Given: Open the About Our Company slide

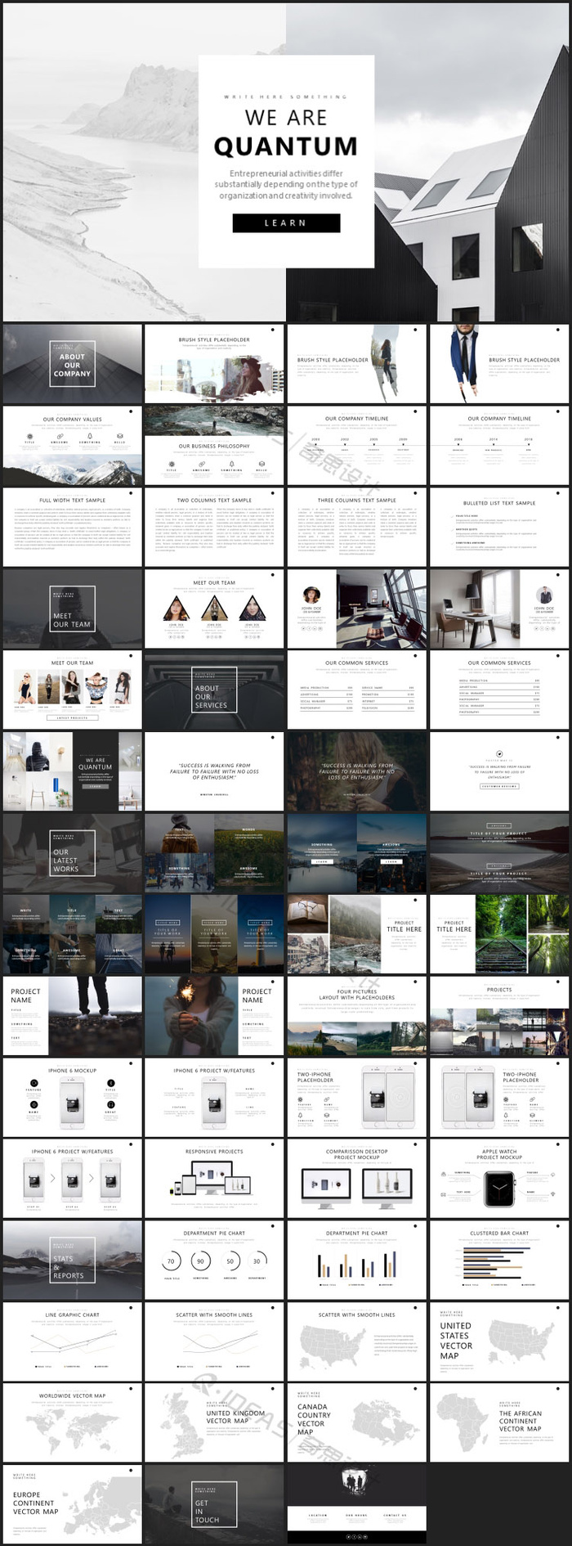Looking at the screenshot, I should click(x=72, y=364).
